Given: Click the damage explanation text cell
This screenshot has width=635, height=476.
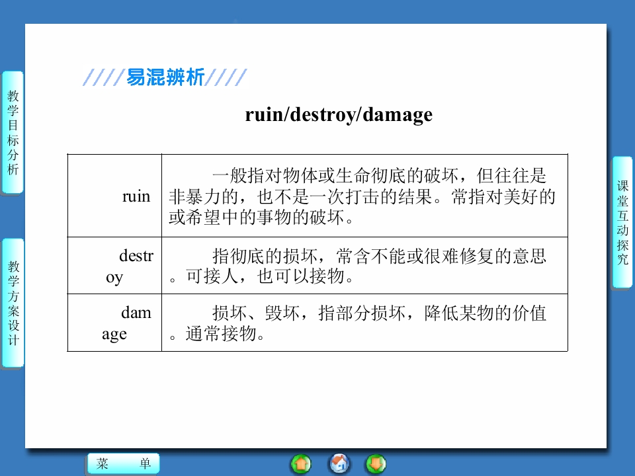Looking at the screenshot, I should click(364, 323).
